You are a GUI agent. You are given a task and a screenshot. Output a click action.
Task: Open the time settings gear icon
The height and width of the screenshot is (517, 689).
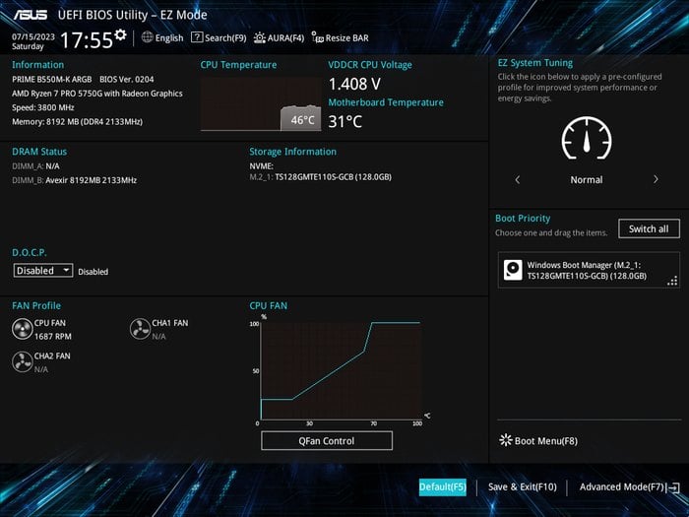pyautogui.click(x=120, y=34)
